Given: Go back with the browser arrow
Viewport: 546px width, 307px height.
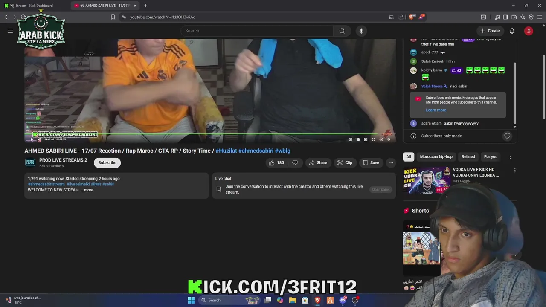Looking at the screenshot, I should (x=6, y=17).
